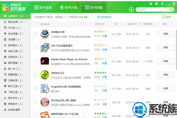Click the 360安全卫士 app icon
Screen dimensions: 177x118
tap(45, 75)
